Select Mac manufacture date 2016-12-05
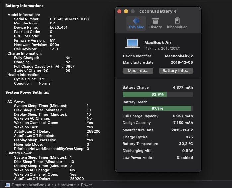 [x=182, y=62]
